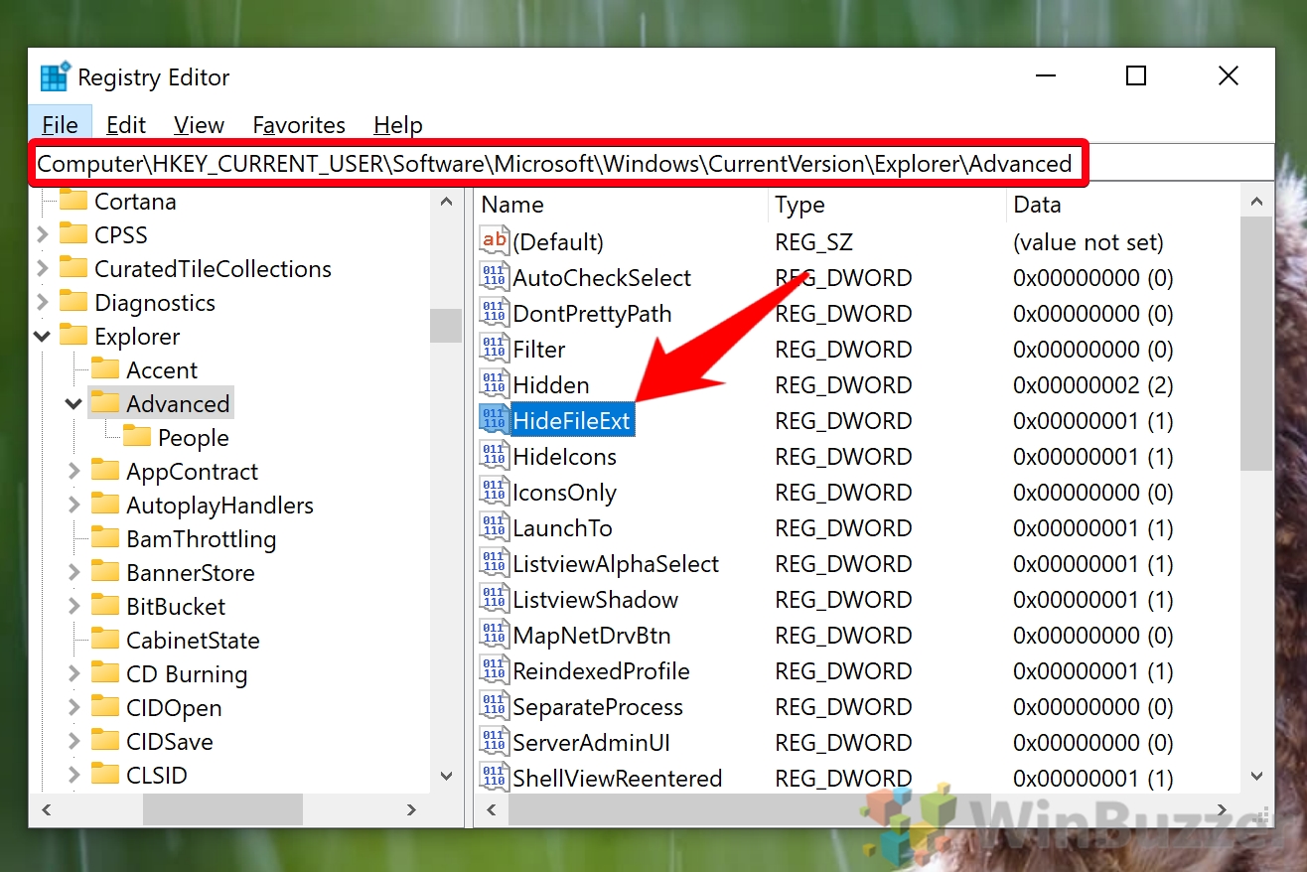
Task: Select the CabinetState registry key
Action: 180,640
